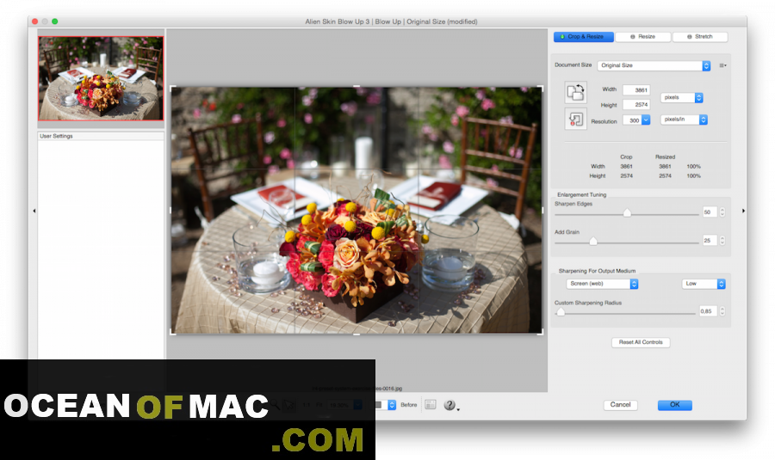The image size is (775, 460).
Task: Click the right edge middle crop handle
Action: pos(542,211)
